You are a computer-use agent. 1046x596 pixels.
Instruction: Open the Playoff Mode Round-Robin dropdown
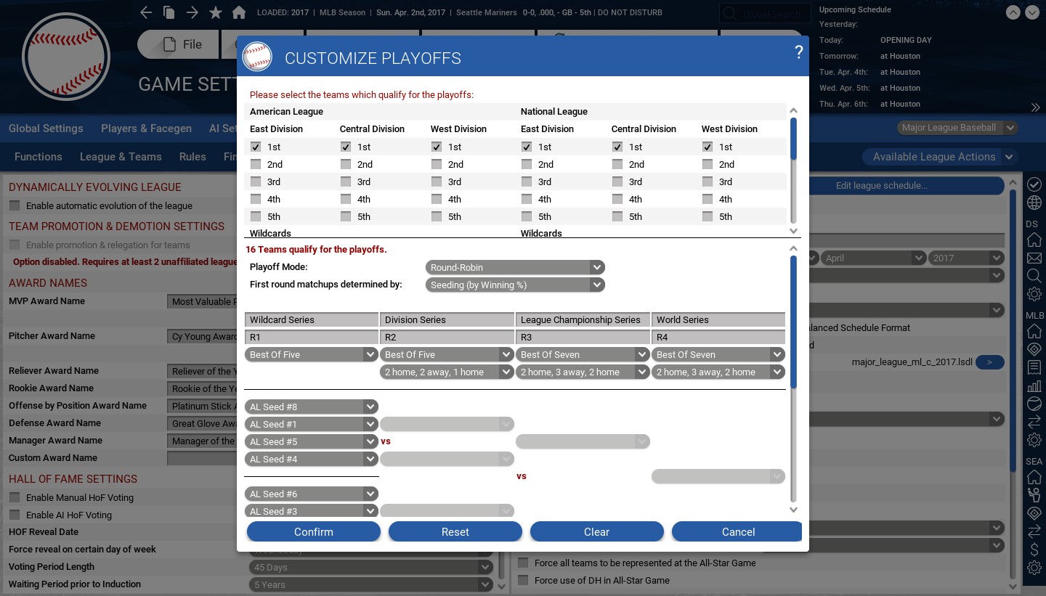[x=515, y=267]
